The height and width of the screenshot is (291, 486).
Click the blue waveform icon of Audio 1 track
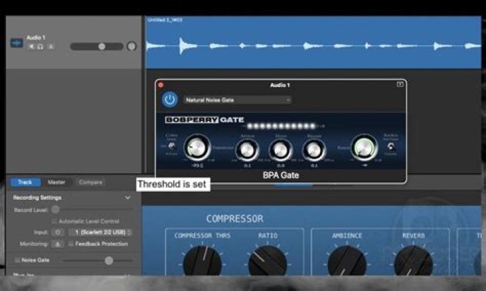(x=16, y=43)
